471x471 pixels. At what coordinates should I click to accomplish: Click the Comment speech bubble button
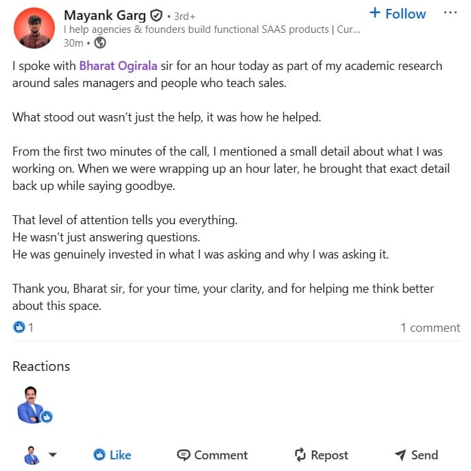point(212,455)
